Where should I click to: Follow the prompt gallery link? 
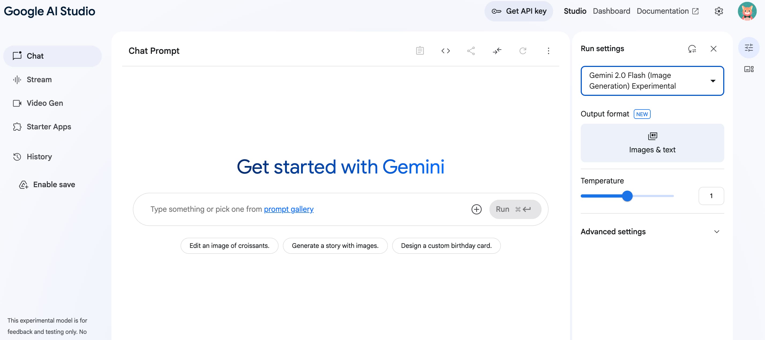click(289, 209)
